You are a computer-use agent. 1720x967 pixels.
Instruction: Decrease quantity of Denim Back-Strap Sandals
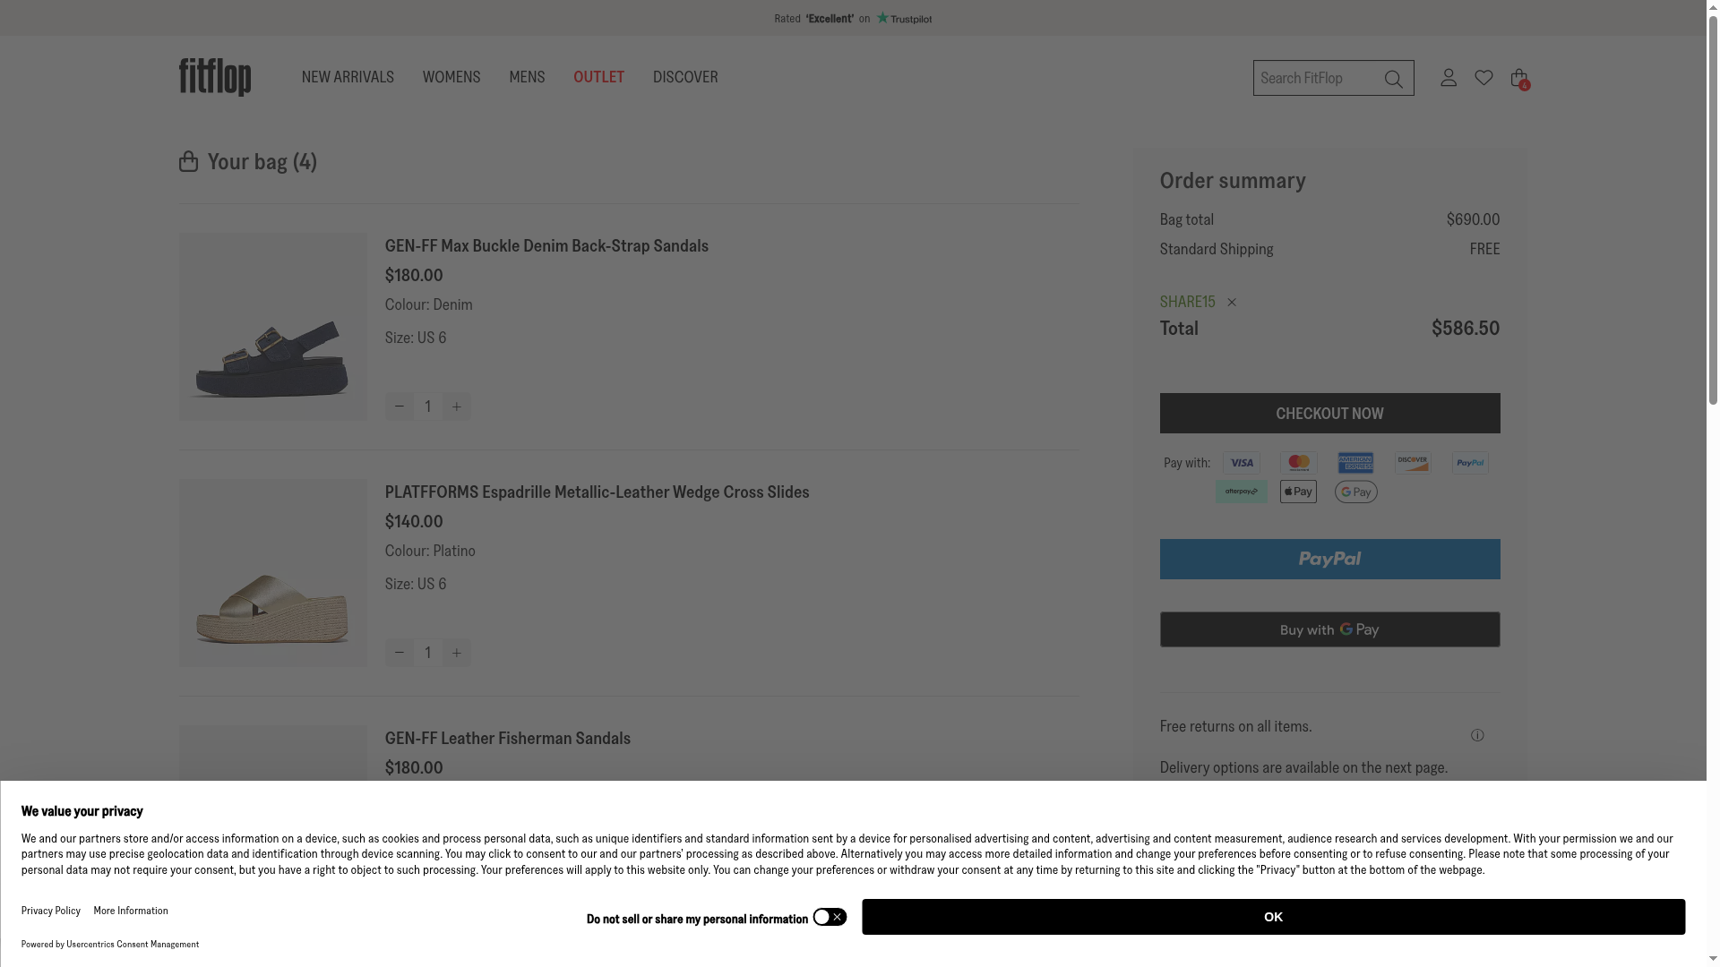(399, 406)
